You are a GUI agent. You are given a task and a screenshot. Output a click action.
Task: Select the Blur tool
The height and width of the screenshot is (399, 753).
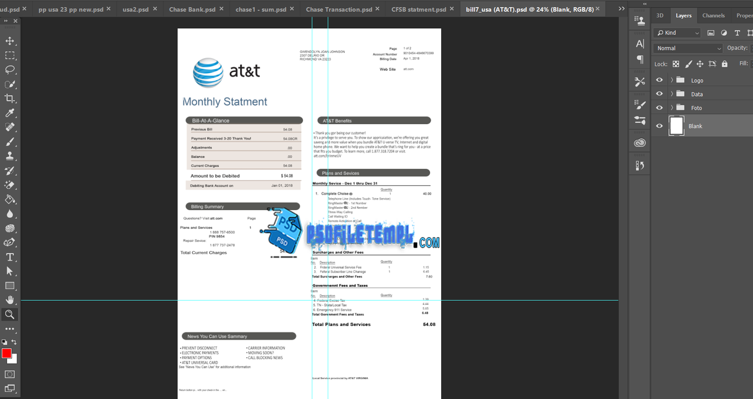point(10,214)
